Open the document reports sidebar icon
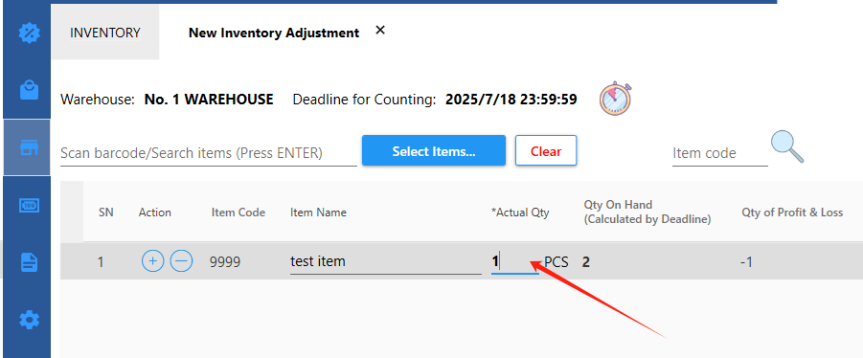 29,261
